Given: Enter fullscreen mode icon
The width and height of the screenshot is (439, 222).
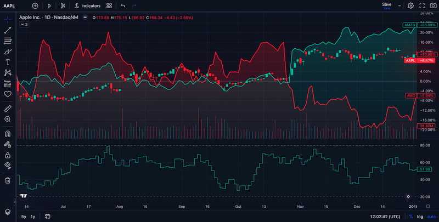Looking at the screenshot, I should pos(422,5).
